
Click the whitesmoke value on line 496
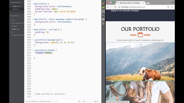64,6
